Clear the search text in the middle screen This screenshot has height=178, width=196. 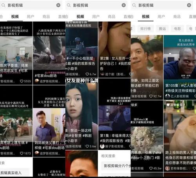[x=123, y=5]
